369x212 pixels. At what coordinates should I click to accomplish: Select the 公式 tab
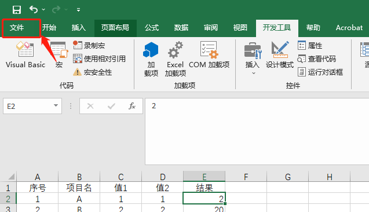(x=152, y=28)
